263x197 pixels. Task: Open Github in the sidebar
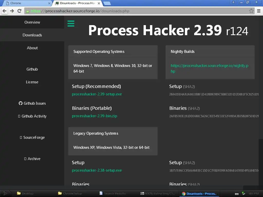[32, 69]
